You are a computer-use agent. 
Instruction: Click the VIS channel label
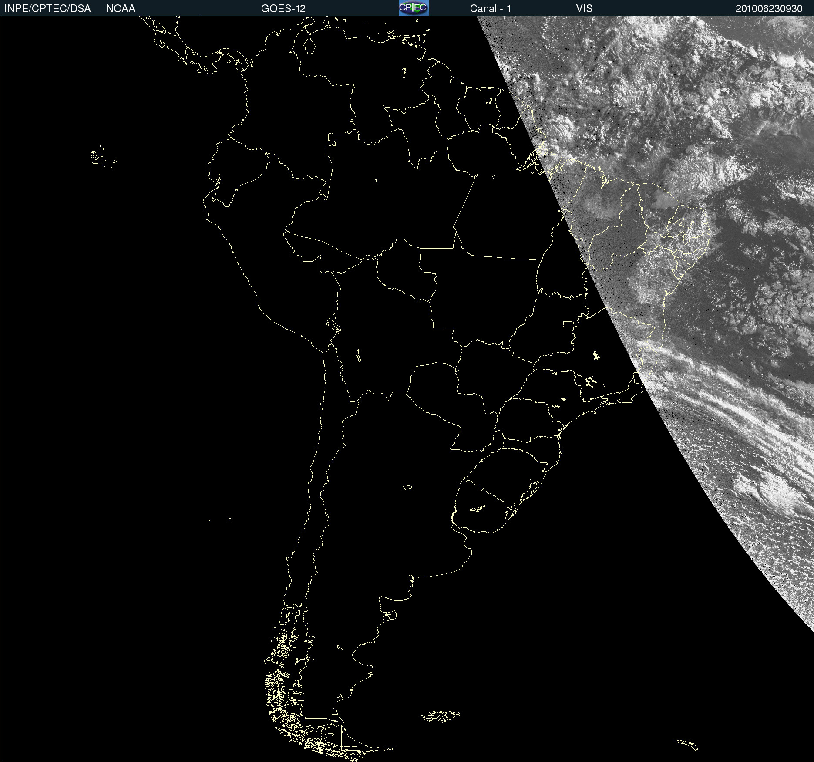point(584,9)
